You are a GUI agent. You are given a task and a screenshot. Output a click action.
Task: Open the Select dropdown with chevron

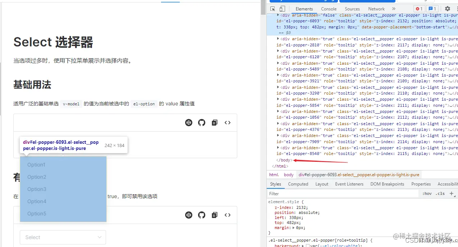point(63,237)
